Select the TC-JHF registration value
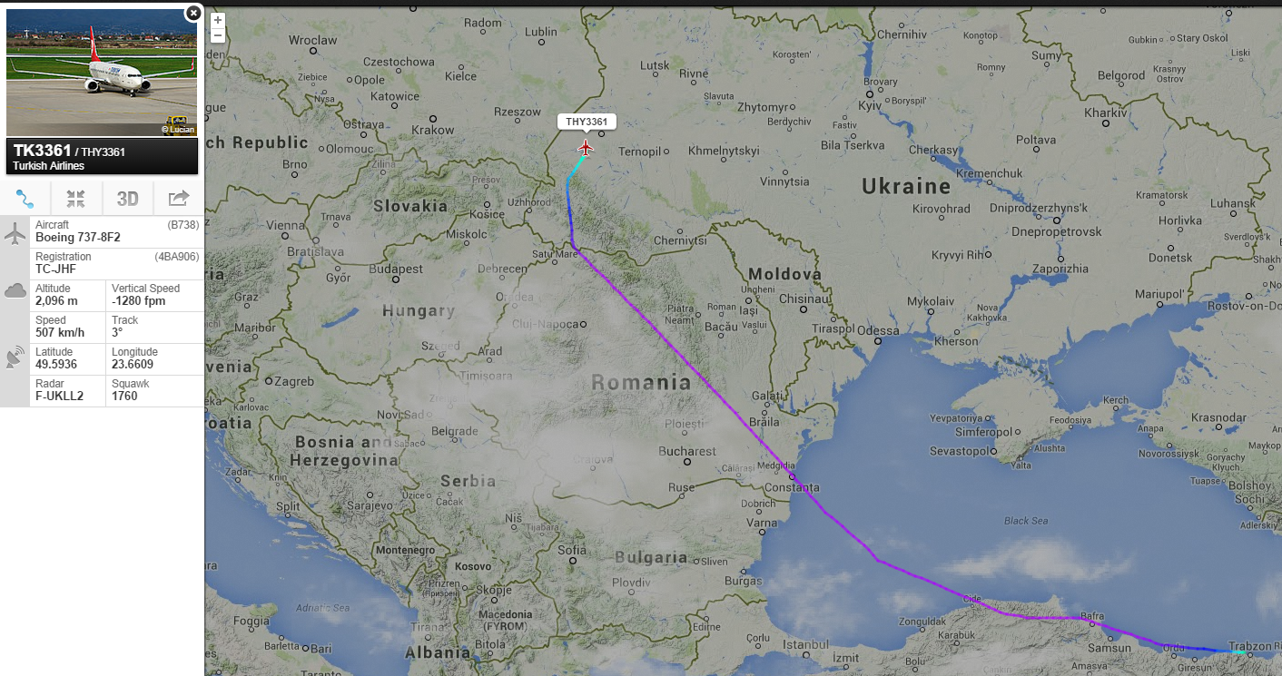 (x=56, y=269)
